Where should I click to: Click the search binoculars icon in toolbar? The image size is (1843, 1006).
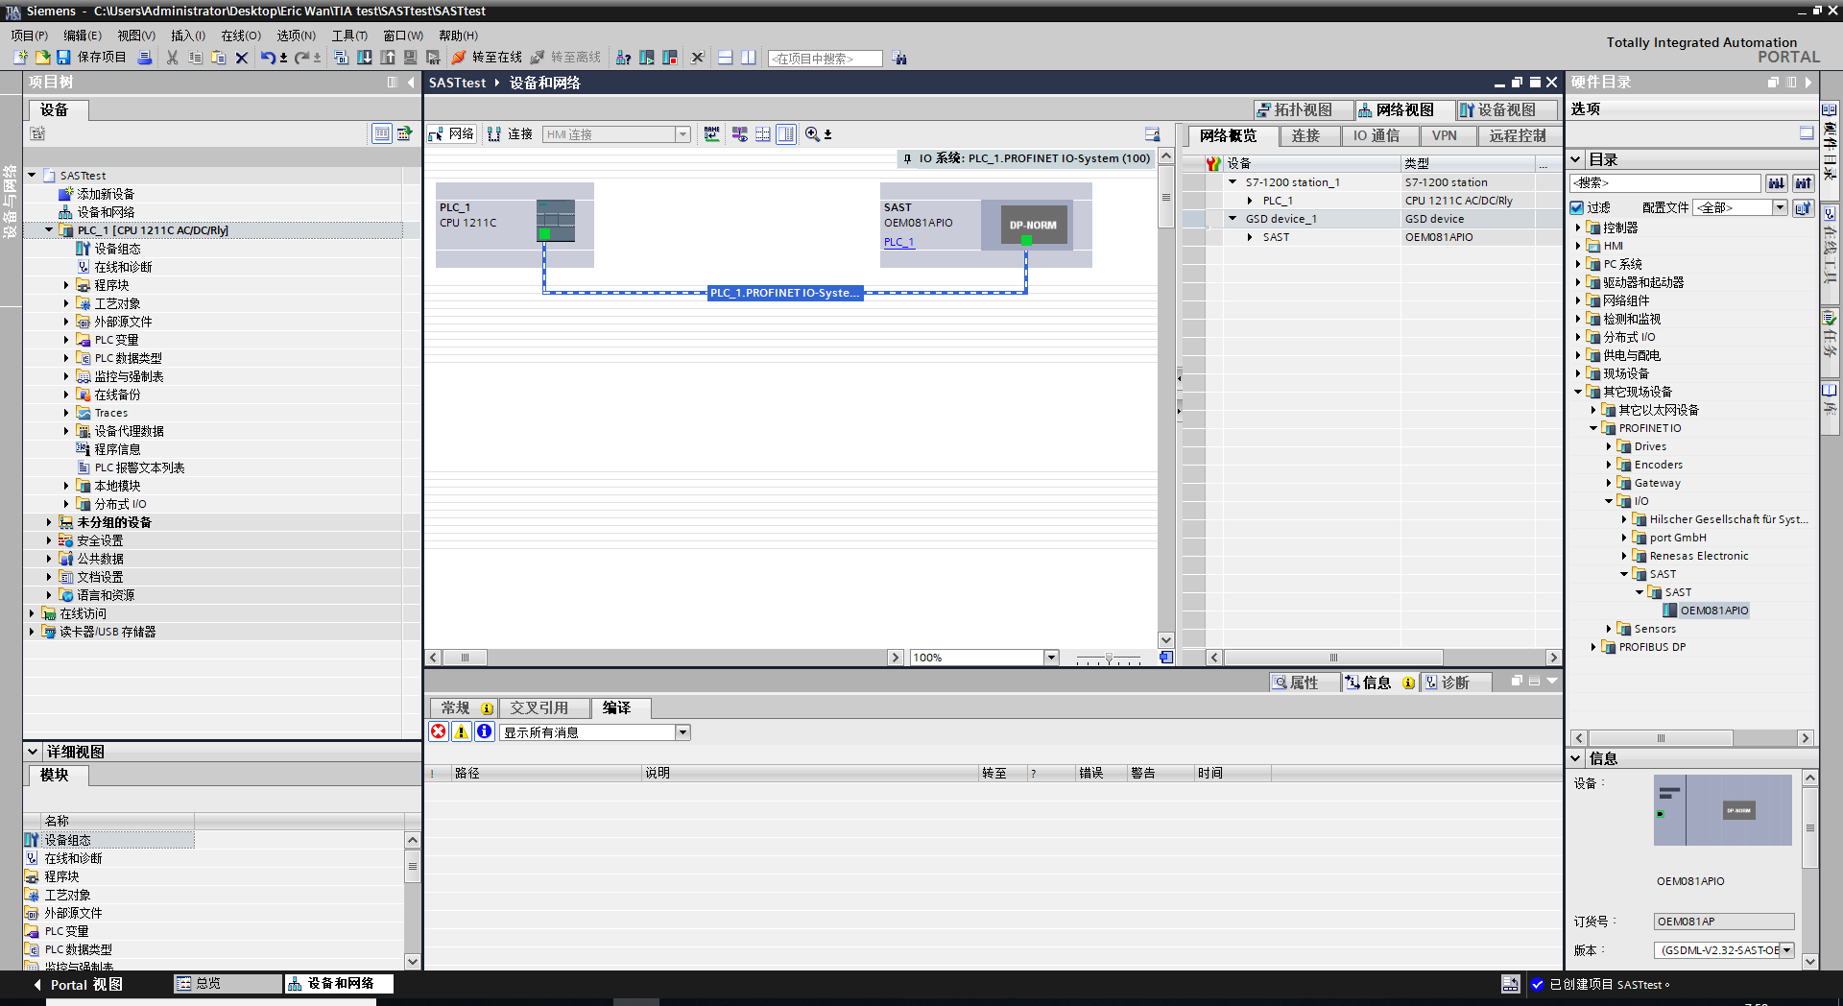click(x=898, y=59)
